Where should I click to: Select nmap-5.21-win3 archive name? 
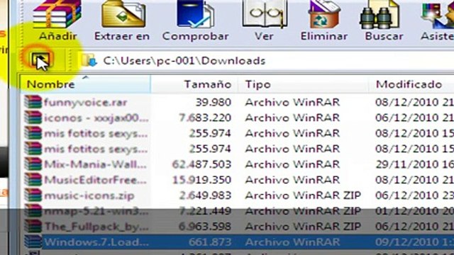click(x=96, y=211)
